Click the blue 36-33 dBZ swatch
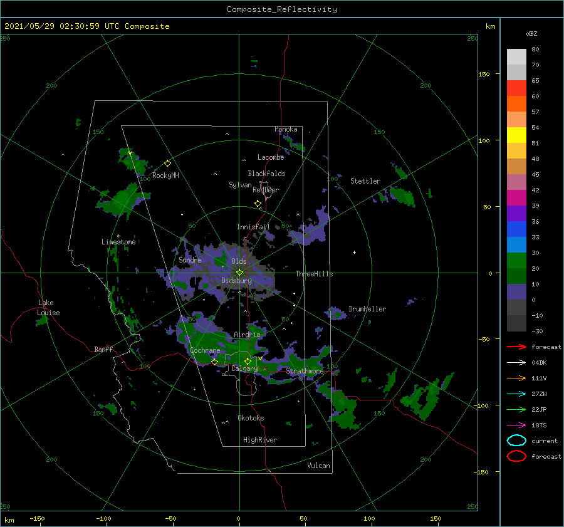This screenshot has width=564, height=527. (516, 229)
